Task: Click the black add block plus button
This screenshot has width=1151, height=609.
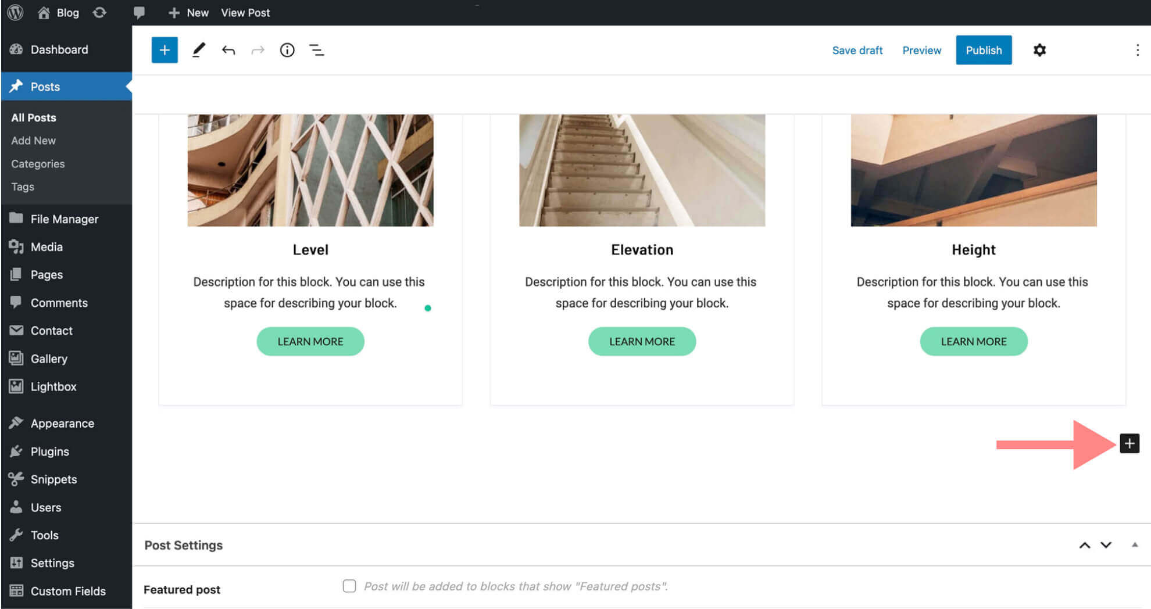Action: [x=1129, y=444]
